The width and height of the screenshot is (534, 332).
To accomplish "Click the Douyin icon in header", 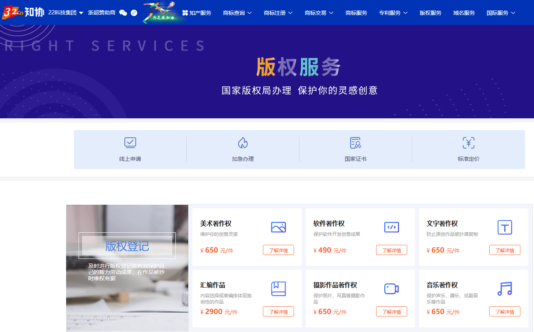I will pos(134,13).
